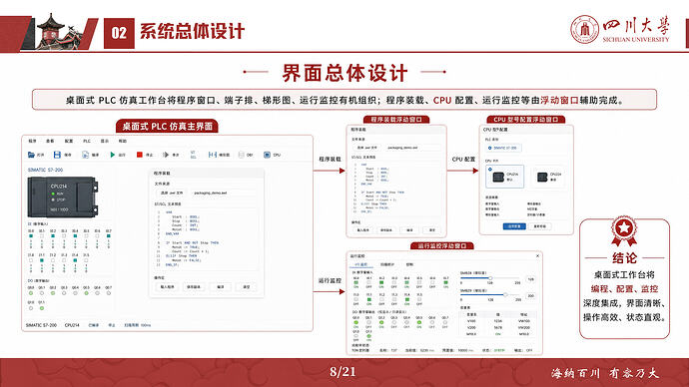
Task: Open the PLC menu in main interface
Action: click(x=87, y=141)
